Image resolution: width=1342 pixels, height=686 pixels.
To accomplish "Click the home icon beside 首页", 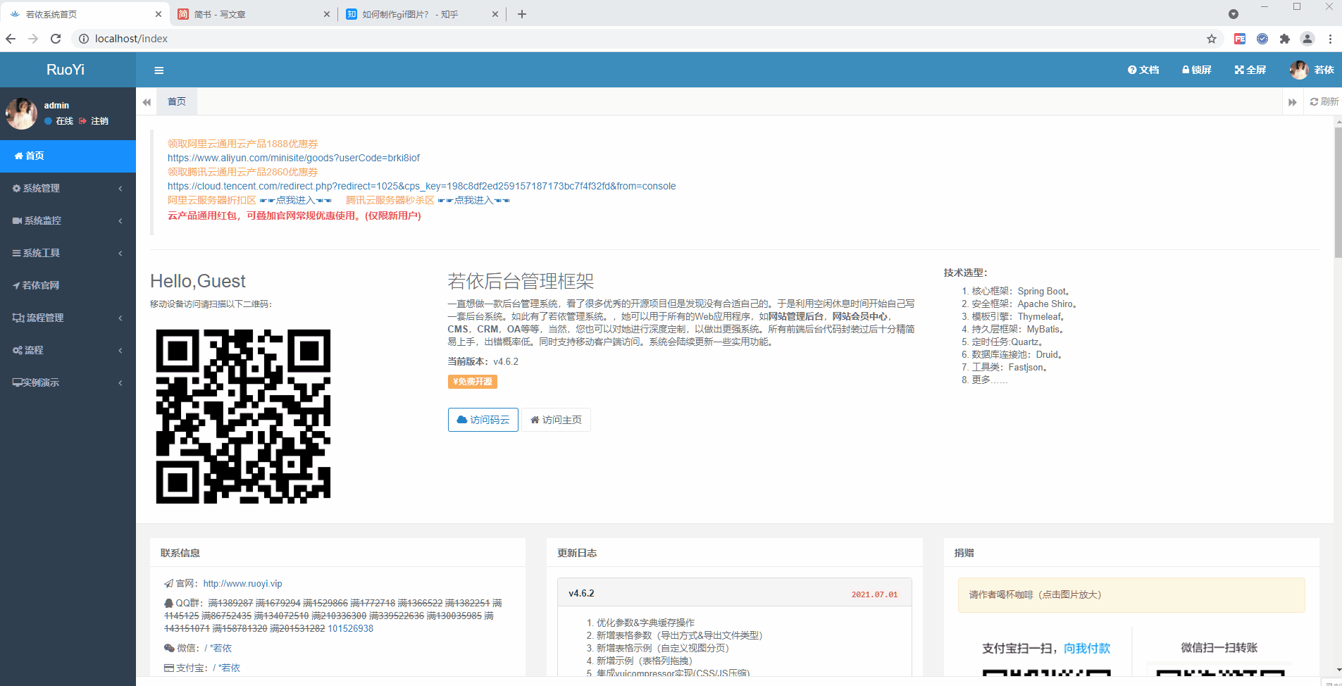I will 20,156.
